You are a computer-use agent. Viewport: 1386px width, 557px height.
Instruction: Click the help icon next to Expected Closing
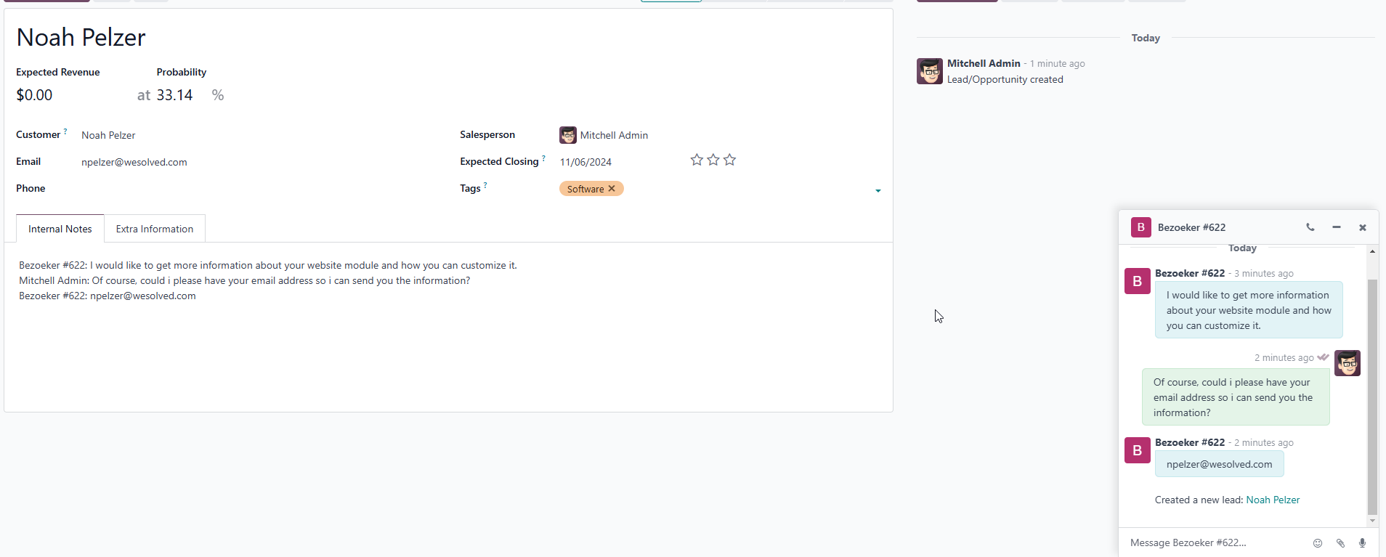(x=543, y=158)
